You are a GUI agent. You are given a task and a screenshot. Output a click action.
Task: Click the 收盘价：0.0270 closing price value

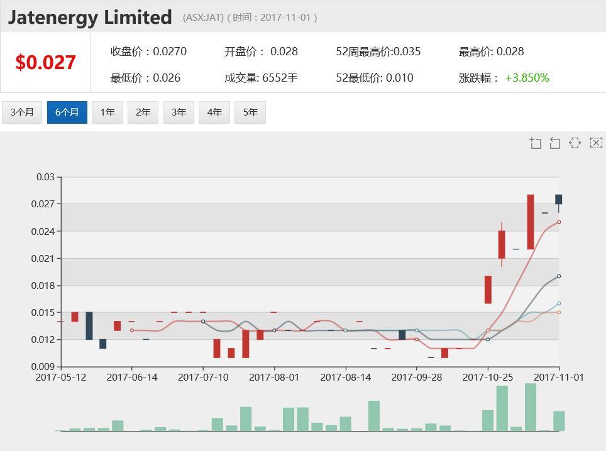[148, 52]
